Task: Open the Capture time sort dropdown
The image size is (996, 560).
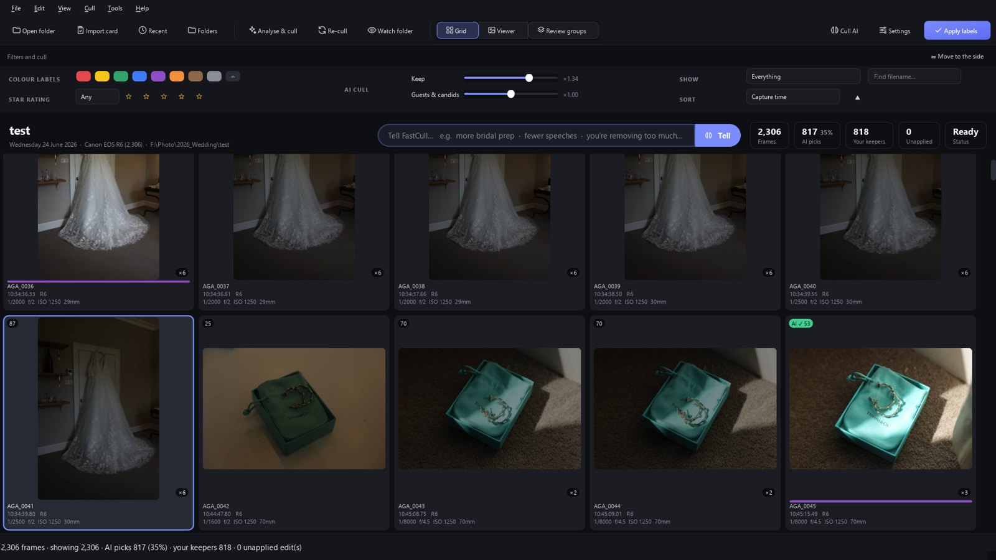Action: point(792,96)
